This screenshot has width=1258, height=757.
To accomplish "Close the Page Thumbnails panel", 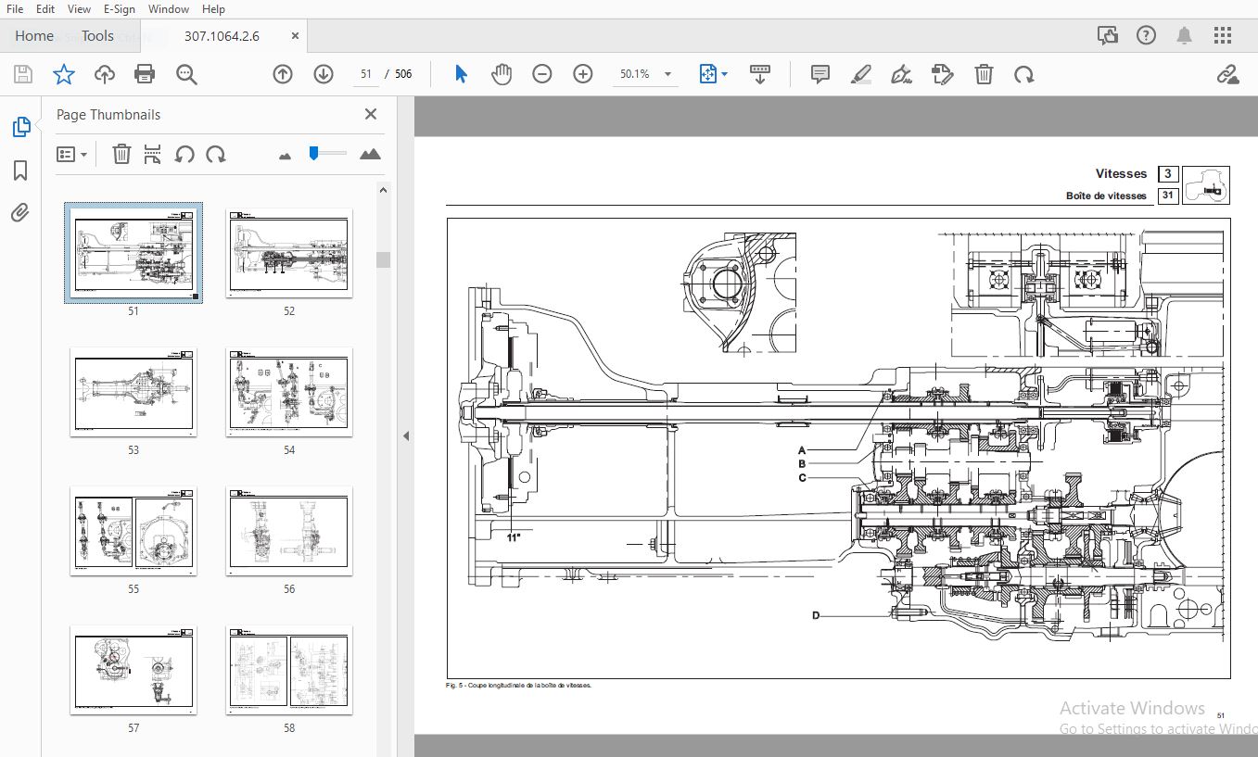I will coord(371,114).
